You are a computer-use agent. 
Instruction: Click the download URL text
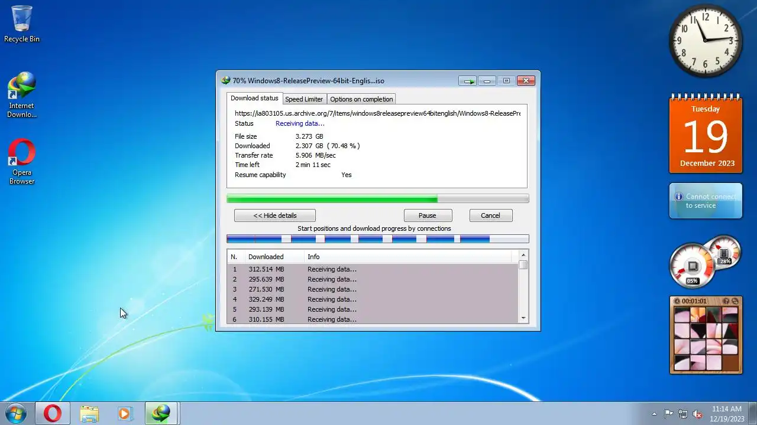coord(377,113)
